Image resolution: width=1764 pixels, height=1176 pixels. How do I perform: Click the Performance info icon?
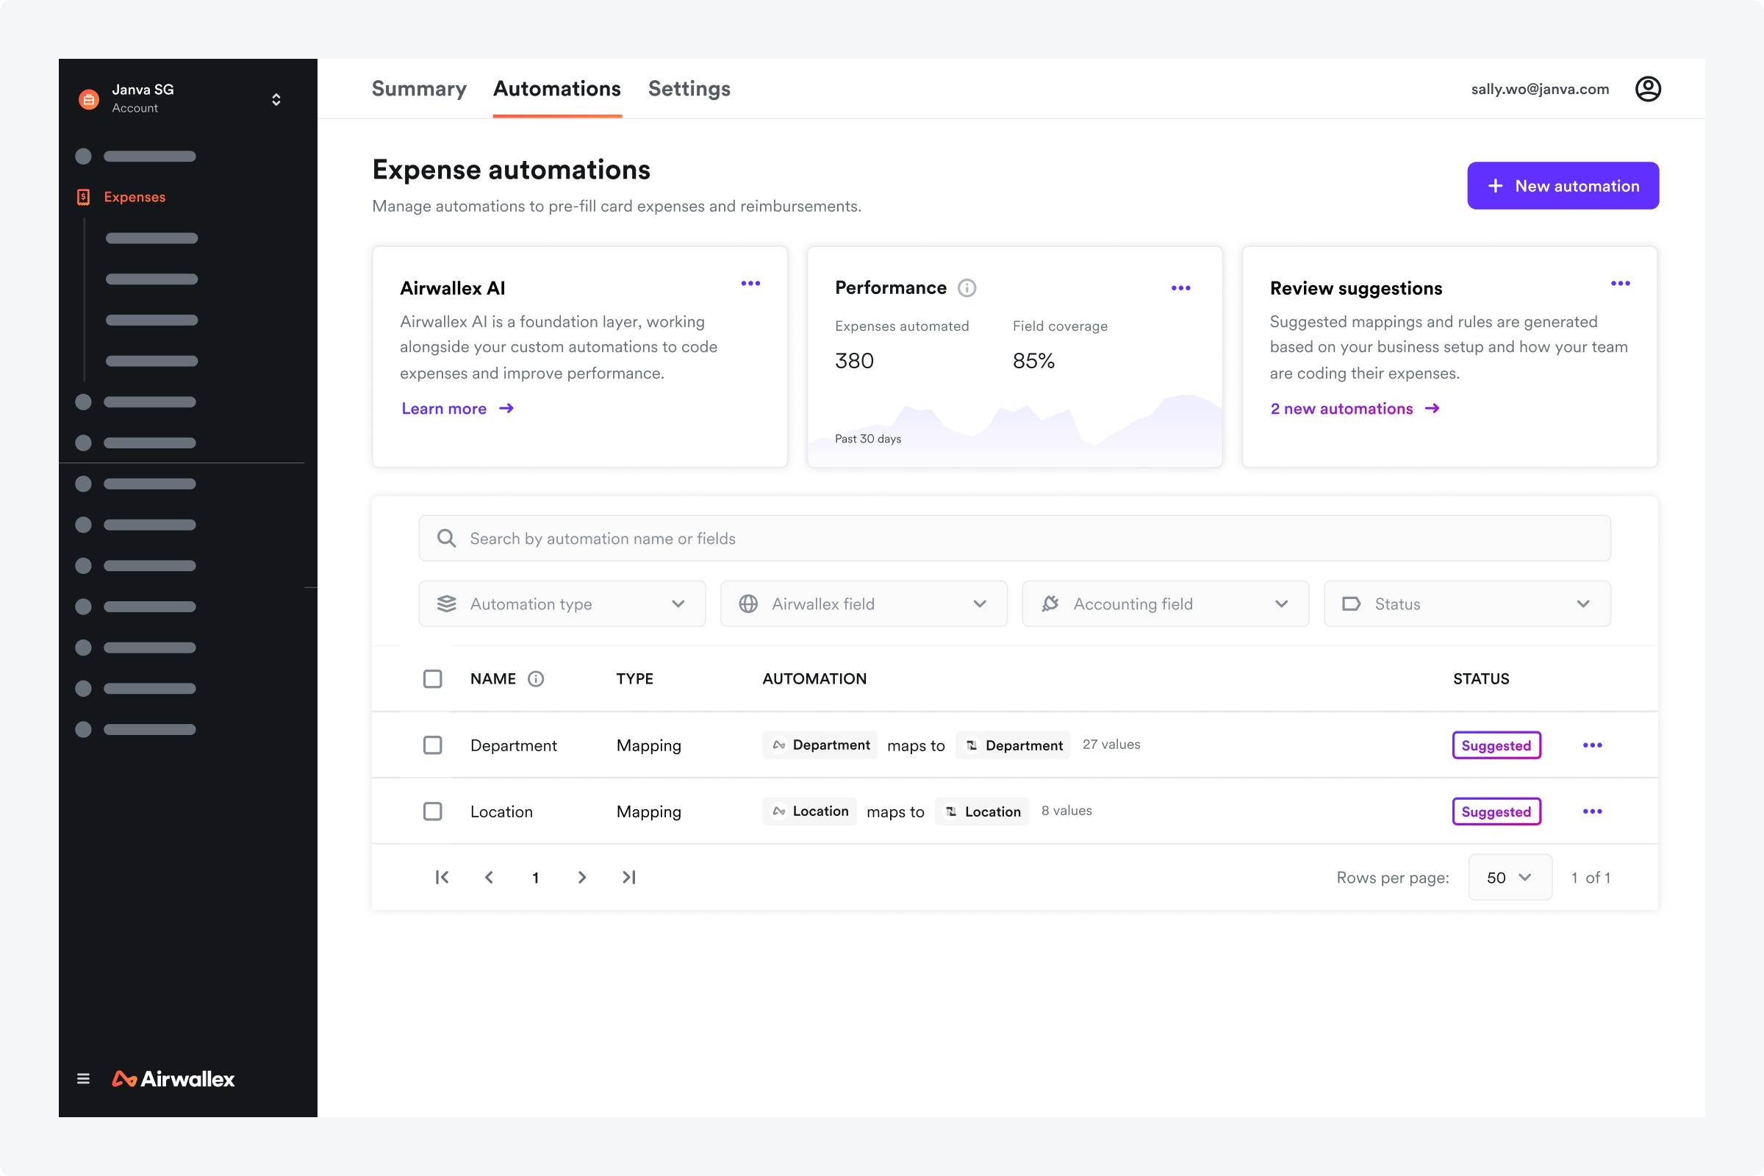click(x=967, y=288)
